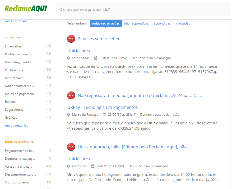Click complaint excerpt starting "Fiz um saque em bitcoin"
Viewport: 232px width, 189px height.
click(x=142, y=72)
